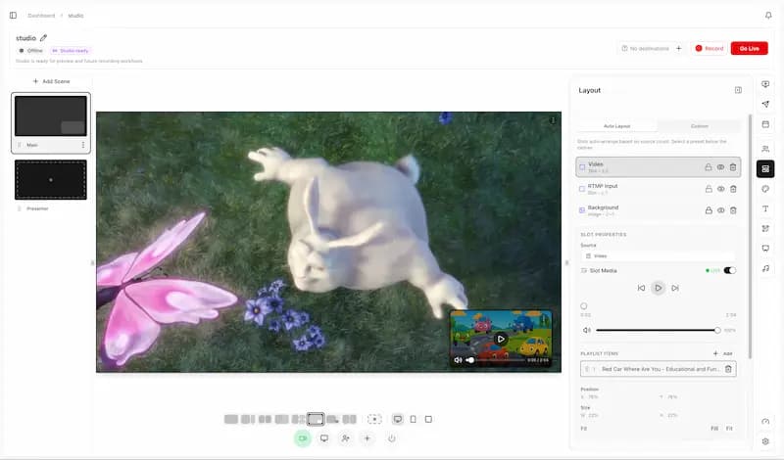The width and height of the screenshot is (784, 460).
Task: Open the performance gauge icon
Action: click(765, 422)
